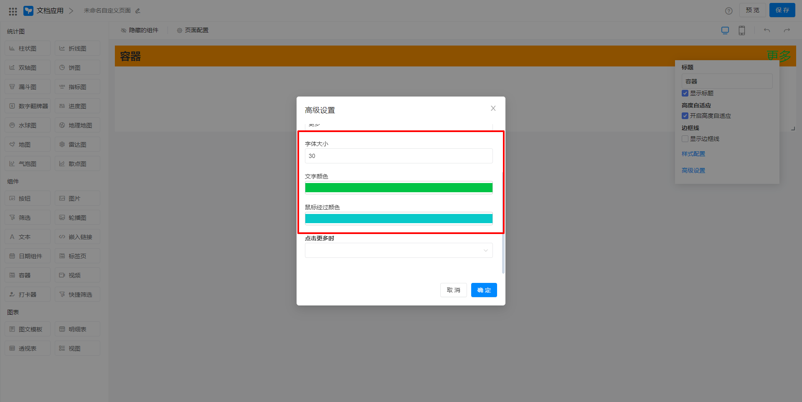
Task: Click the 字体大小 input field
Action: [x=398, y=156]
